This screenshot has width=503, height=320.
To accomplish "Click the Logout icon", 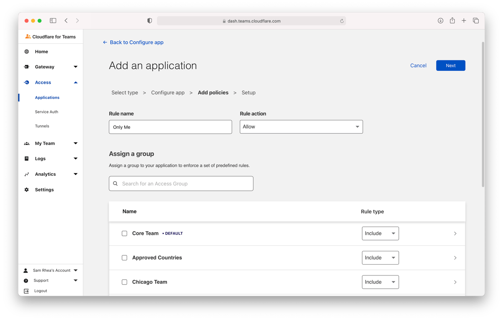I will coord(26,291).
